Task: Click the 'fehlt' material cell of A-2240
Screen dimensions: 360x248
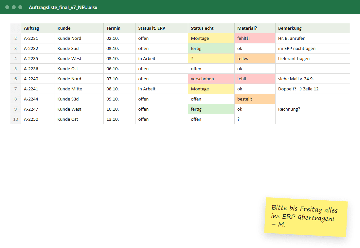Action: coord(255,79)
